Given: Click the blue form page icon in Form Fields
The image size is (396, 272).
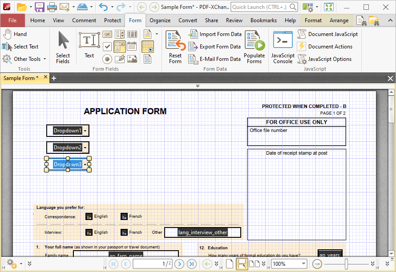Looking at the screenshot, I should pyautogui.click(x=147, y=59).
